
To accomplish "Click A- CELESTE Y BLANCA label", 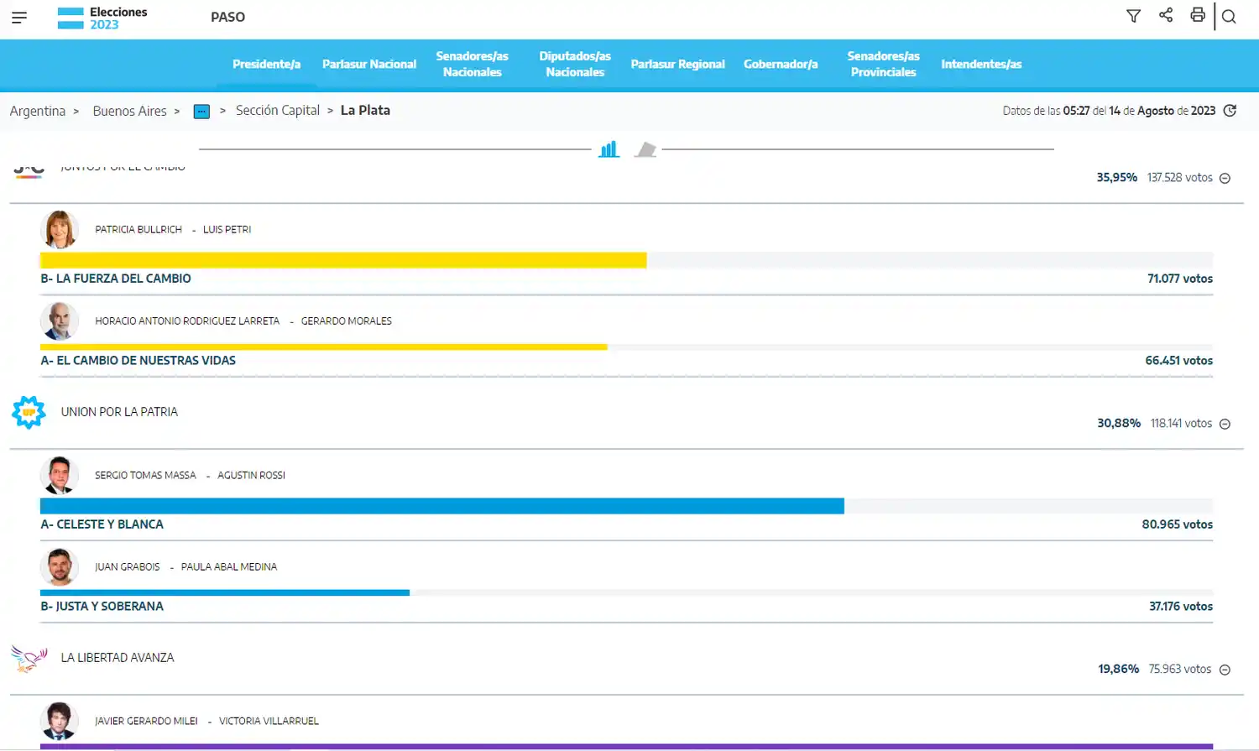I will click(x=102, y=524).
